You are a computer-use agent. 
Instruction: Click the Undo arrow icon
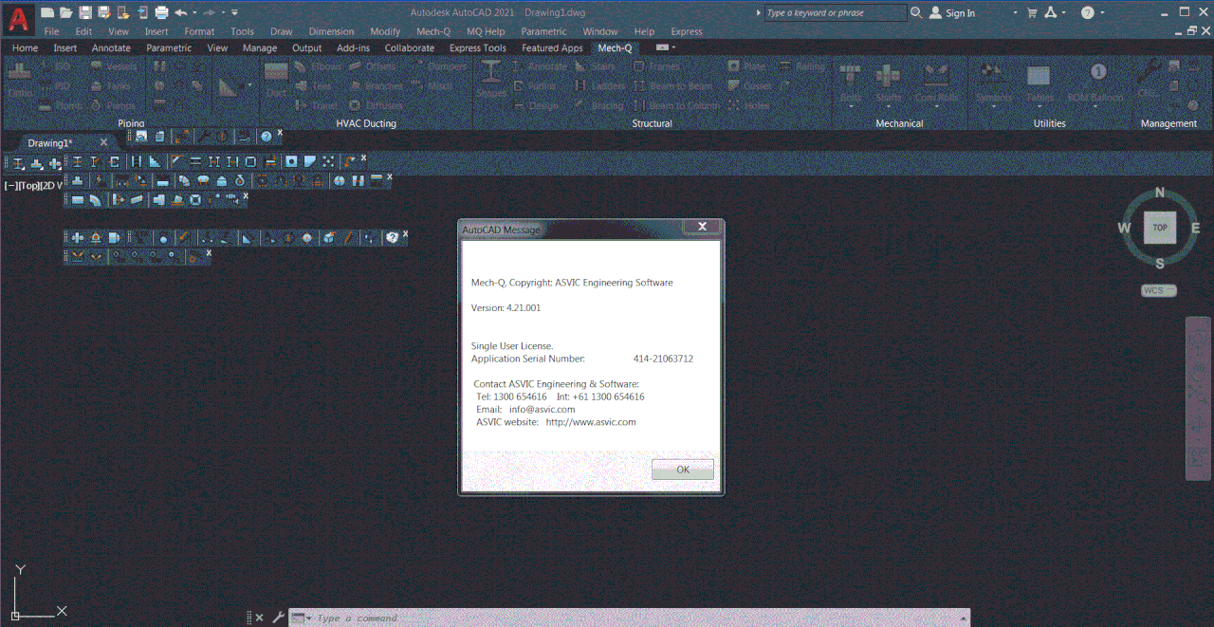click(x=180, y=12)
